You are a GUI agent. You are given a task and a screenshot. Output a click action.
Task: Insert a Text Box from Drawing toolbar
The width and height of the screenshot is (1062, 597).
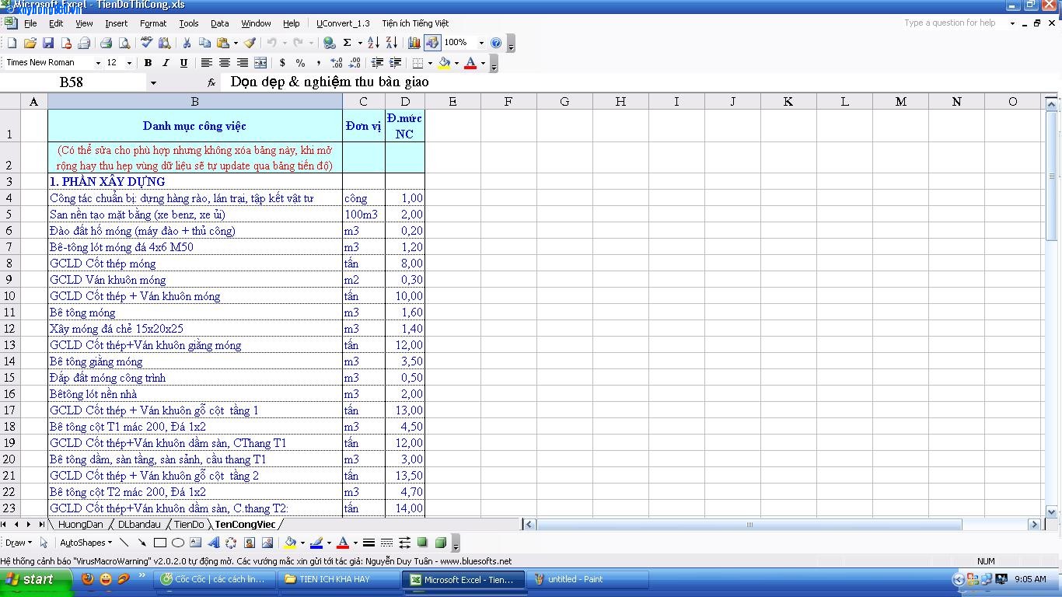[195, 543]
